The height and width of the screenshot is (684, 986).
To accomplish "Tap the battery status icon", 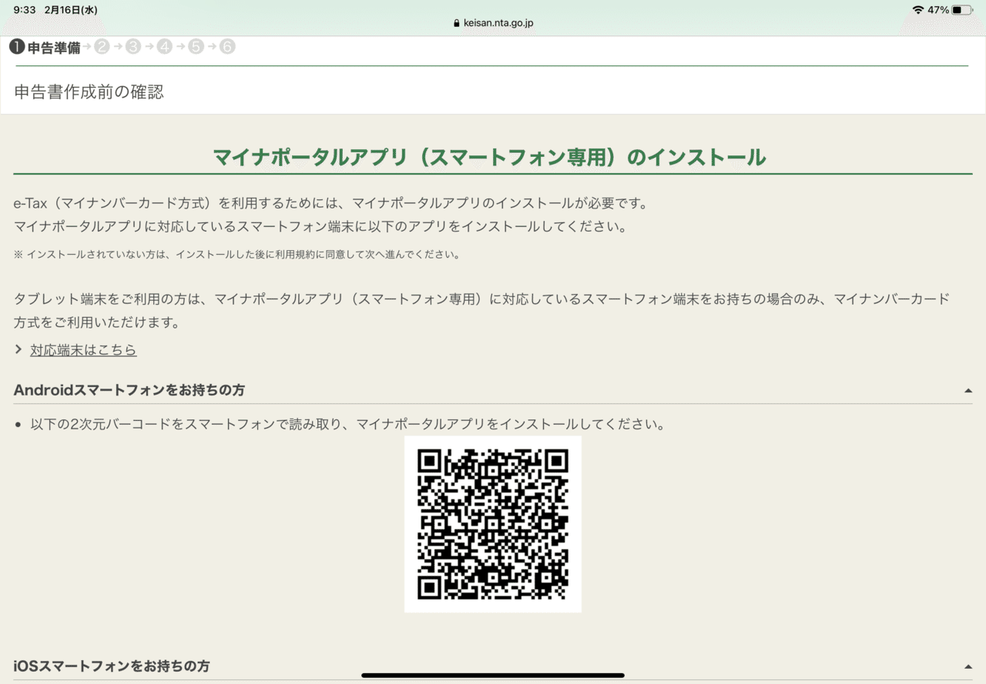I will pos(962,10).
